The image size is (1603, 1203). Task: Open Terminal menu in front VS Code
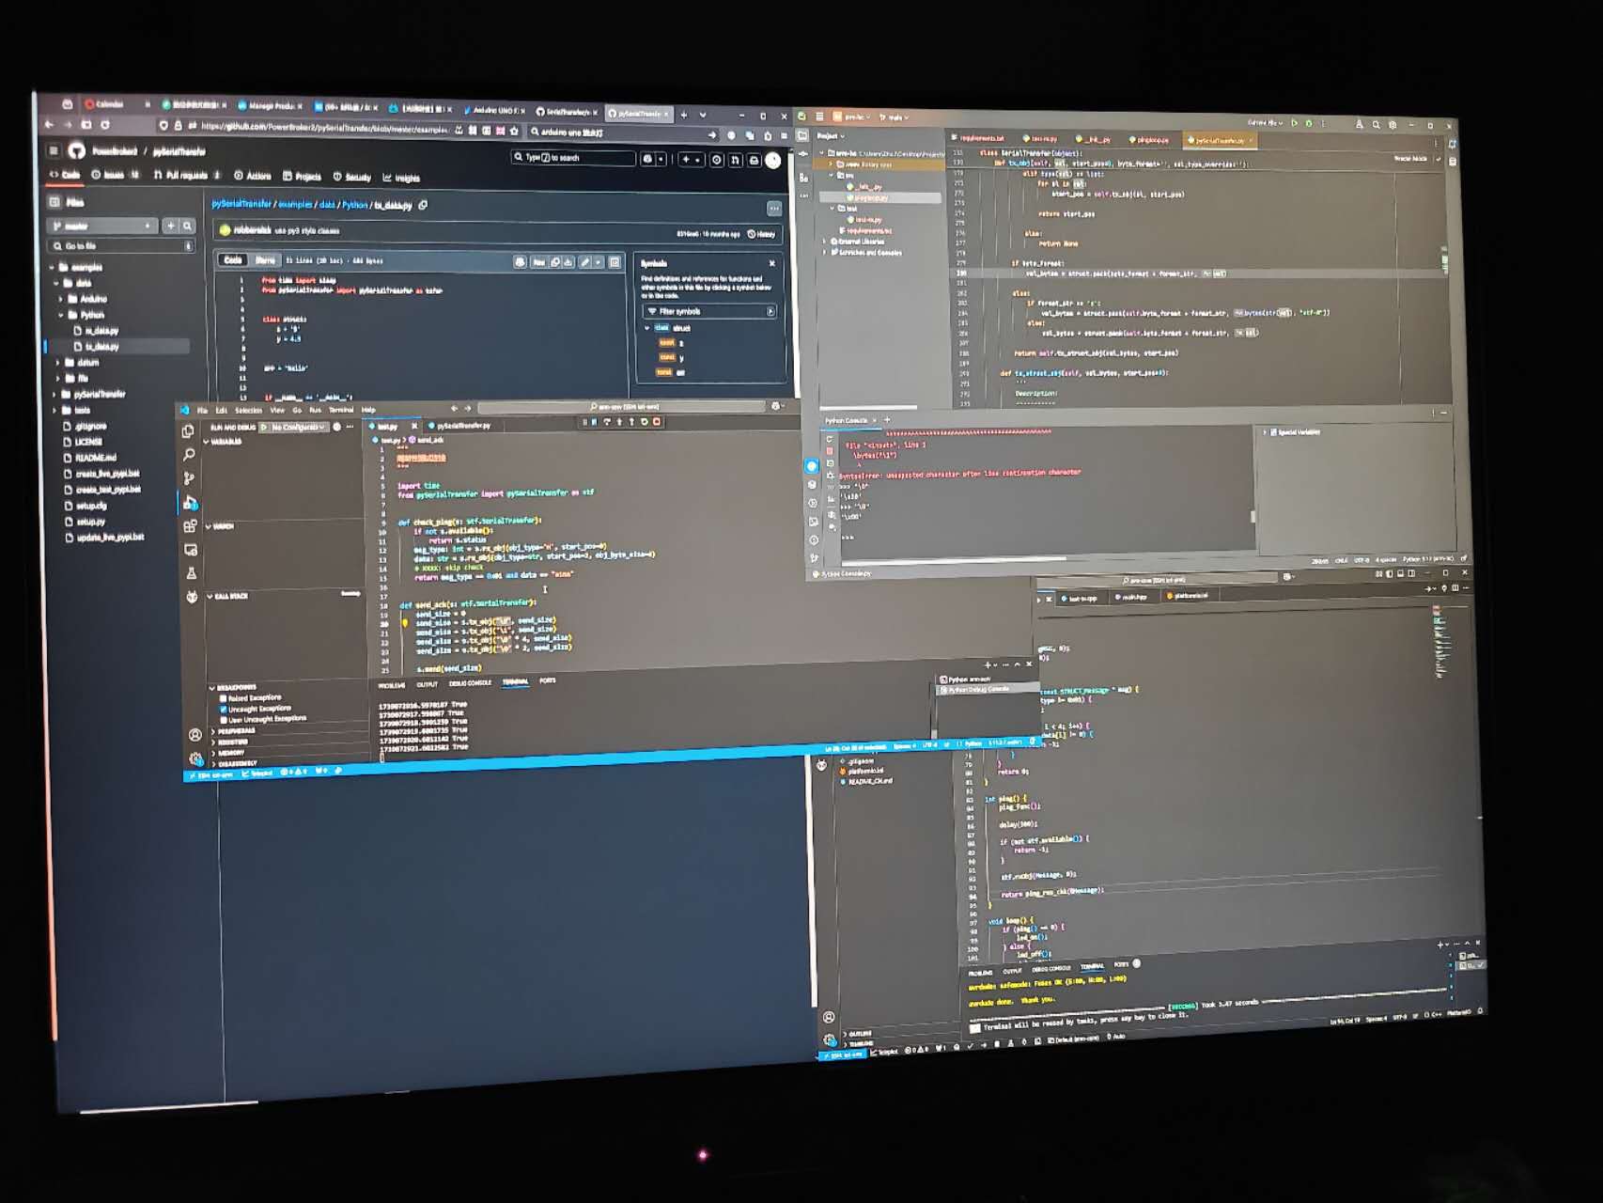click(x=341, y=410)
